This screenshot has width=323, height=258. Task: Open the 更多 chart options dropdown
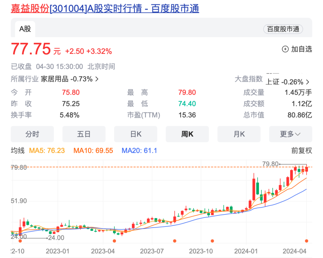coord(290,134)
